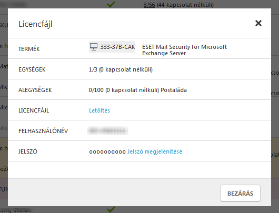
Task: Click the blurred username value
Action: click(x=107, y=131)
